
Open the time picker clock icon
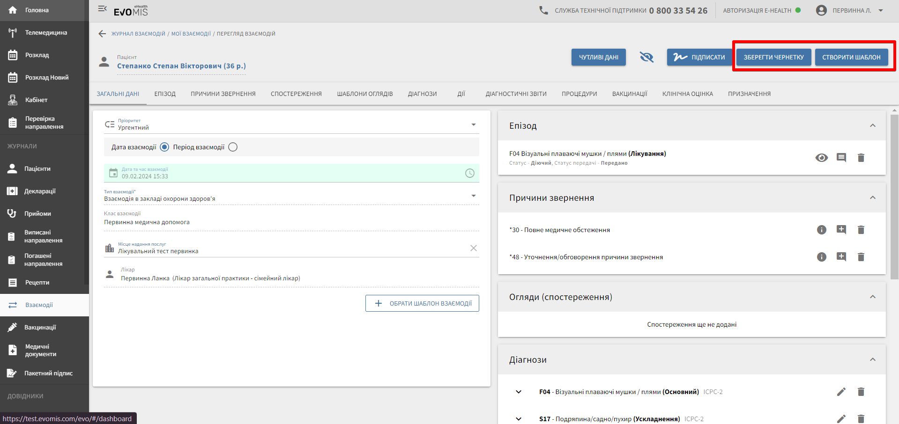click(469, 173)
